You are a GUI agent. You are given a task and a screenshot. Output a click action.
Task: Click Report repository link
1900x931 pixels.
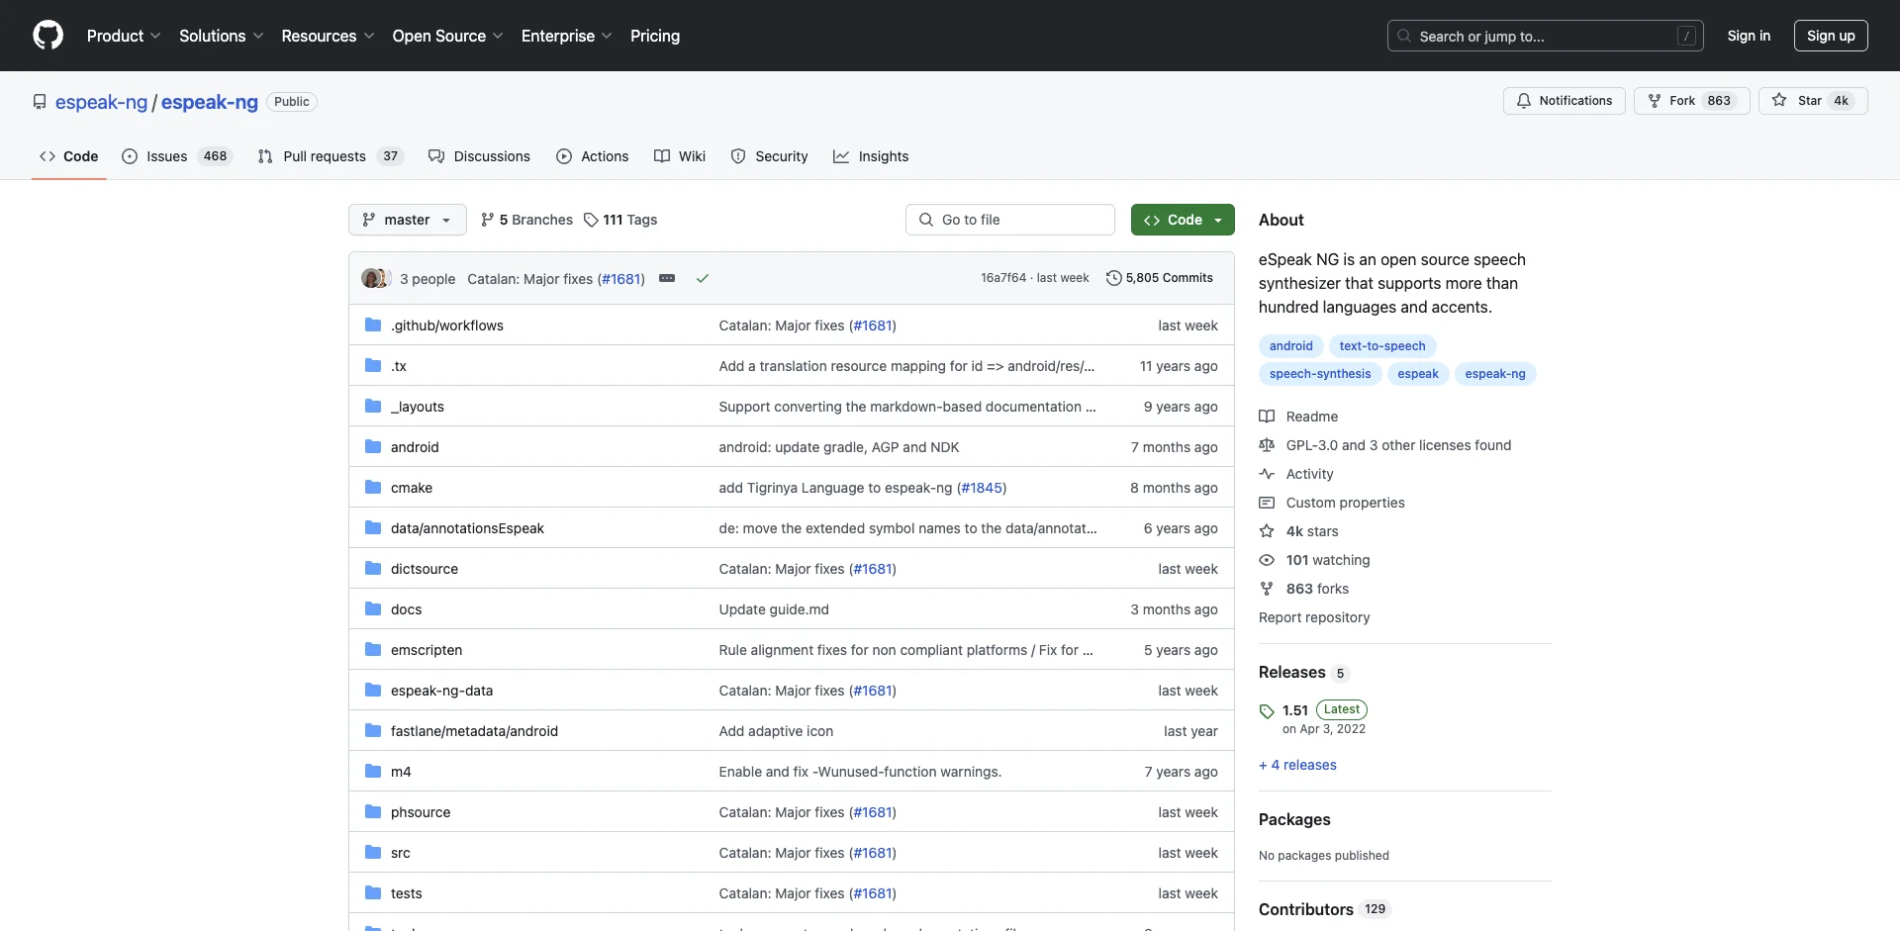click(x=1314, y=617)
